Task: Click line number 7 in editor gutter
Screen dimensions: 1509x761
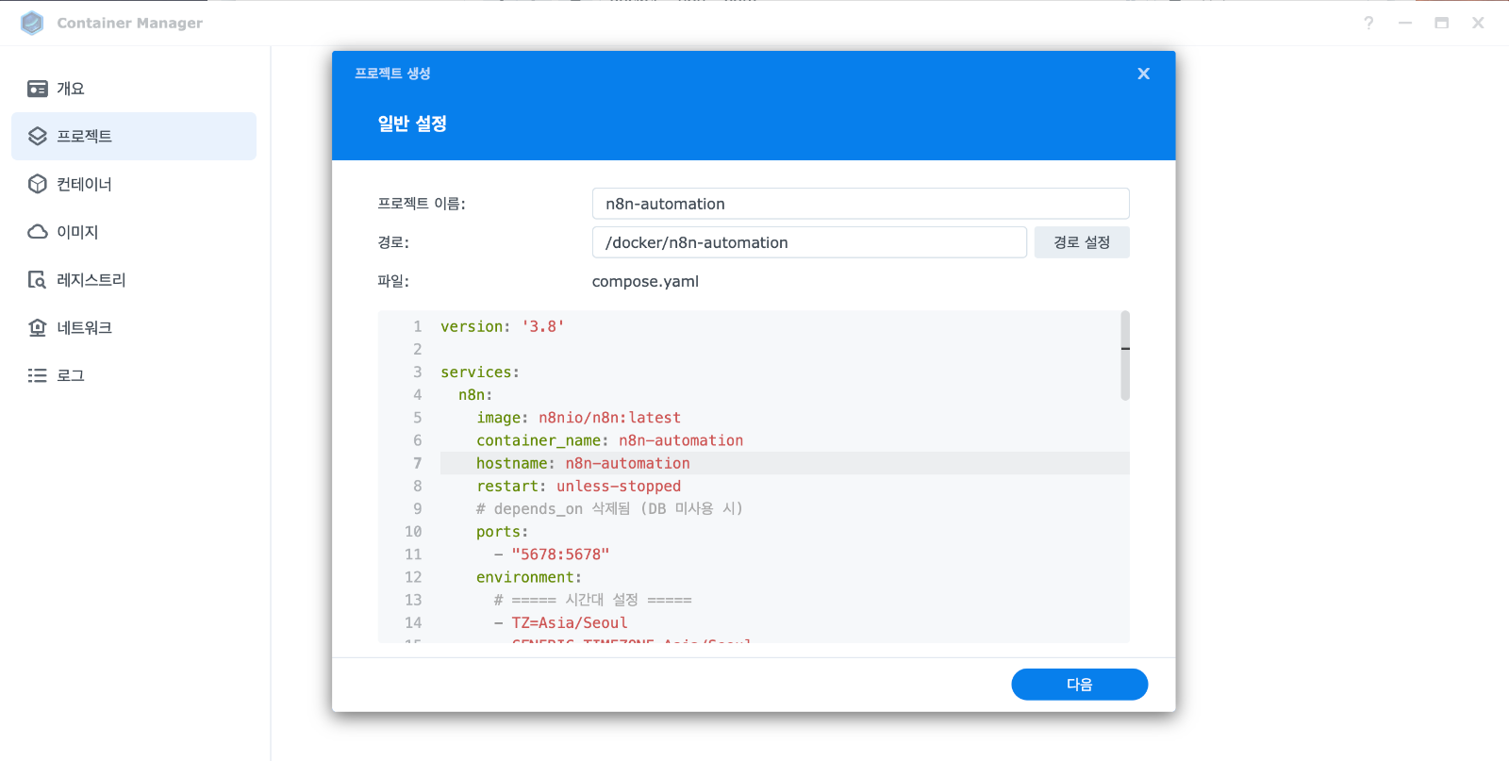Action: [x=417, y=463]
